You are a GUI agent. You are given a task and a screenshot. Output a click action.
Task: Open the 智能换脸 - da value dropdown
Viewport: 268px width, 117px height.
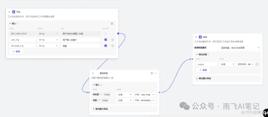pyautogui.click(x=245, y=64)
